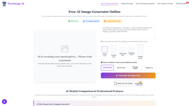This screenshot has width=189, height=106.
Task: Choose the Cogview 3 model
Action: click(x=149, y=68)
